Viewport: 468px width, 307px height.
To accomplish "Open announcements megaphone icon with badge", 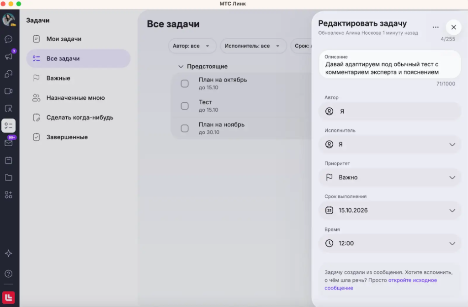I will point(9,56).
